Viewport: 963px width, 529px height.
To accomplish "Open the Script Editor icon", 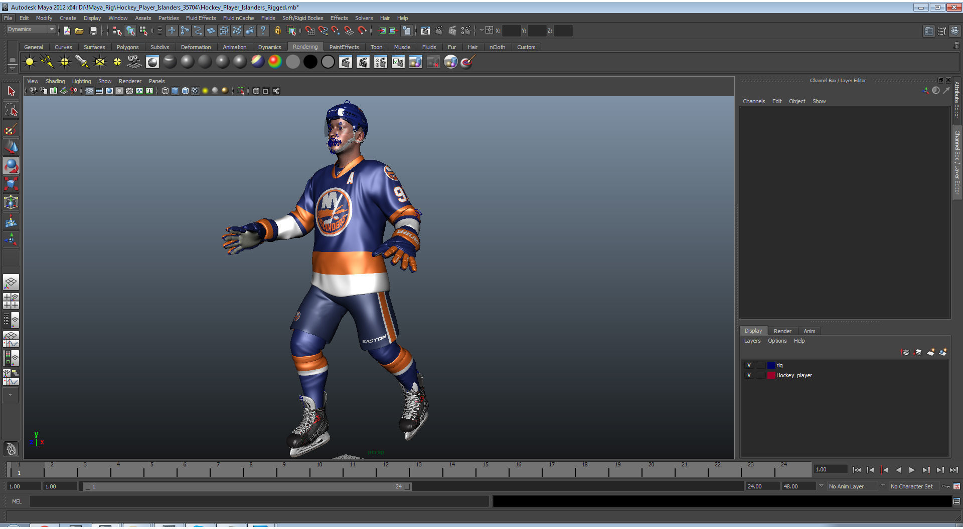I will [956, 501].
